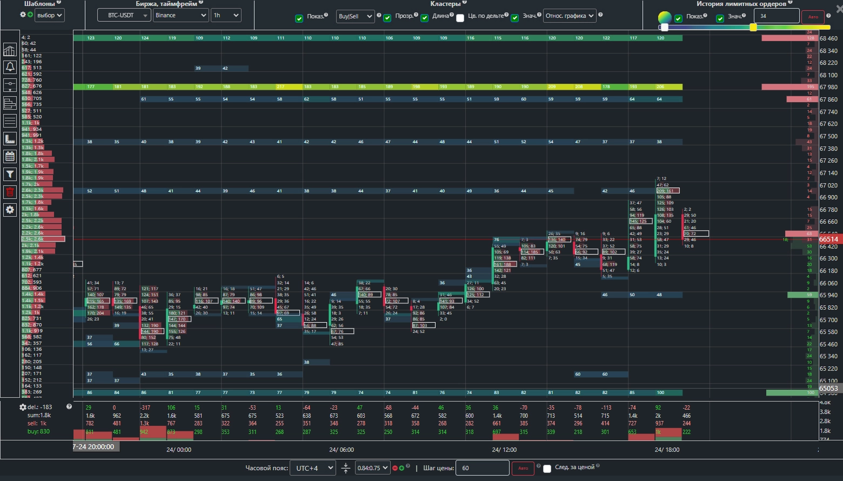Click 'Авто' button in limit orders history
The width and height of the screenshot is (843, 481).
(813, 17)
